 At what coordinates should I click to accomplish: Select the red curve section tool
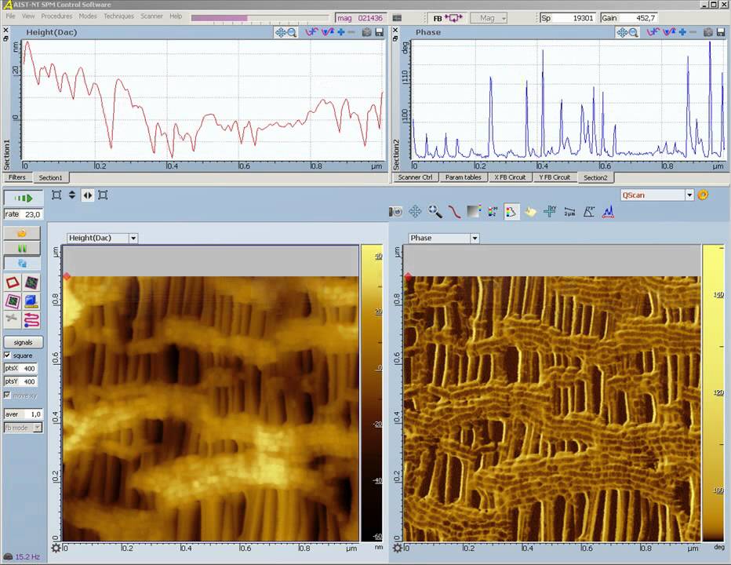click(x=455, y=212)
